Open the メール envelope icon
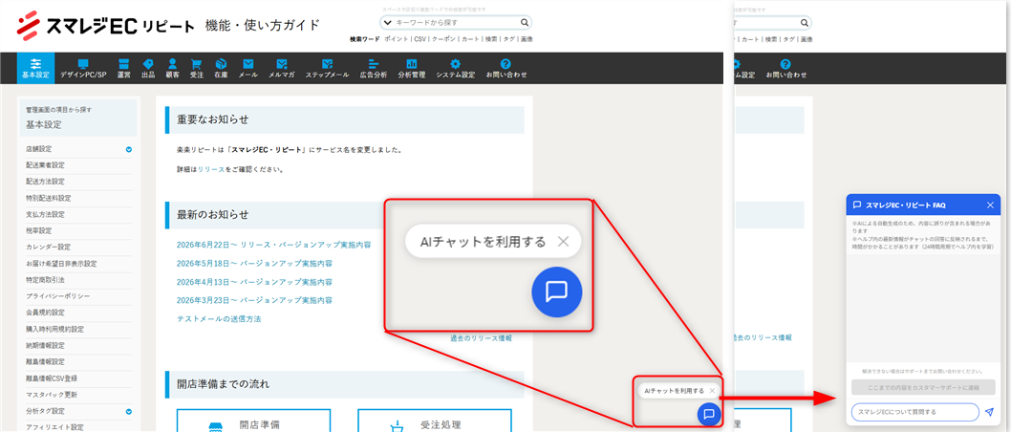Viewport: 1011px width, 432px height. coord(248,64)
